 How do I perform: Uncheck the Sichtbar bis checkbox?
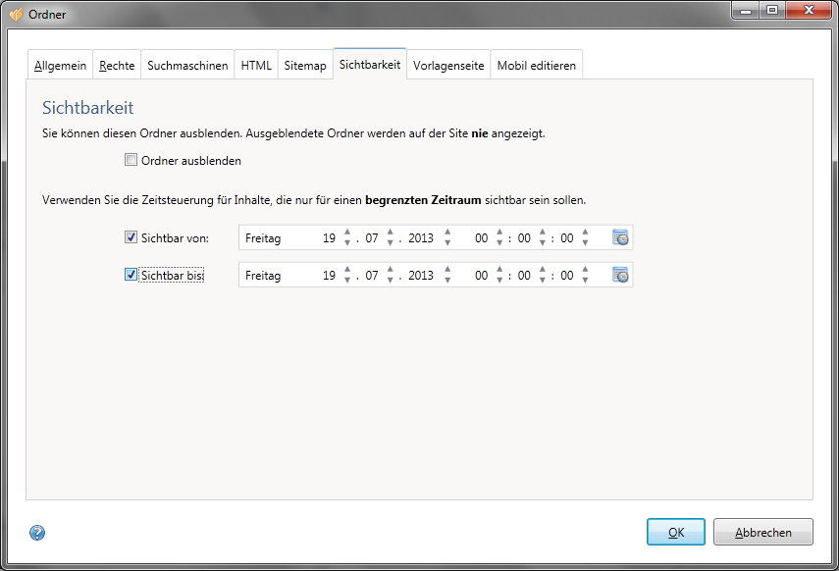pos(131,276)
